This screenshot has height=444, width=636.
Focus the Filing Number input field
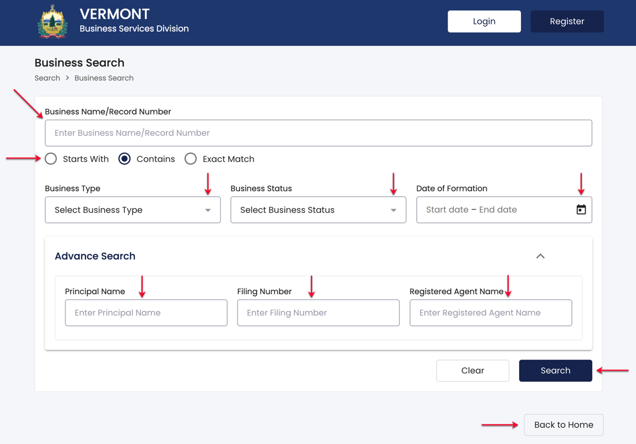319,313
